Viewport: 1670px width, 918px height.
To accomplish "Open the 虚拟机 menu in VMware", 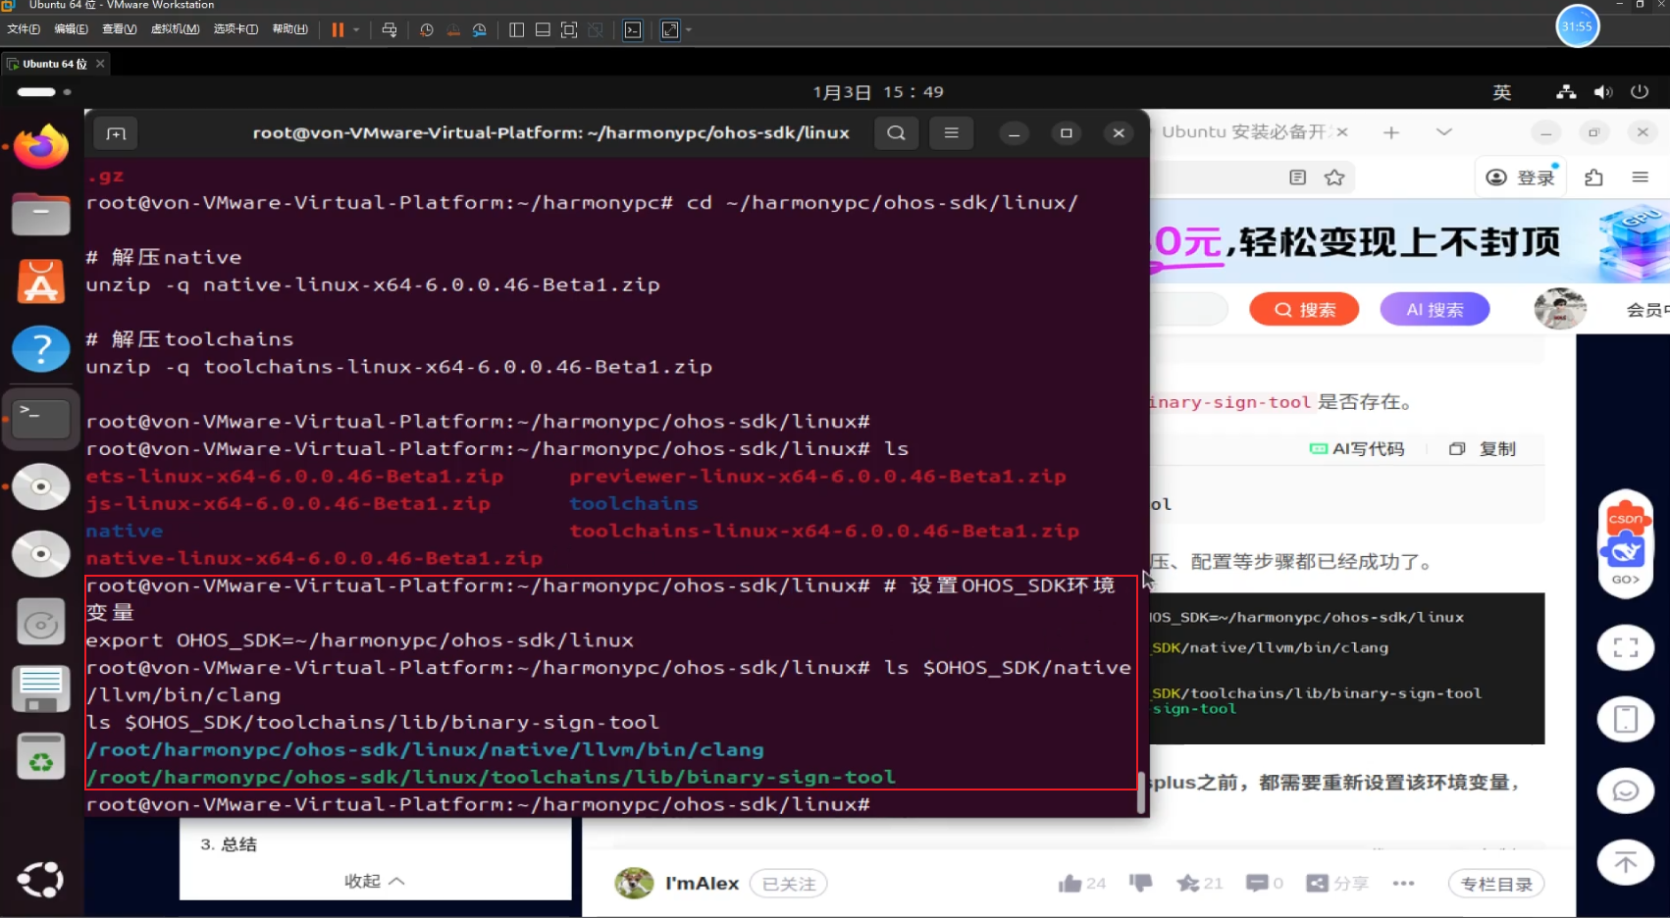I will (175, 29).
